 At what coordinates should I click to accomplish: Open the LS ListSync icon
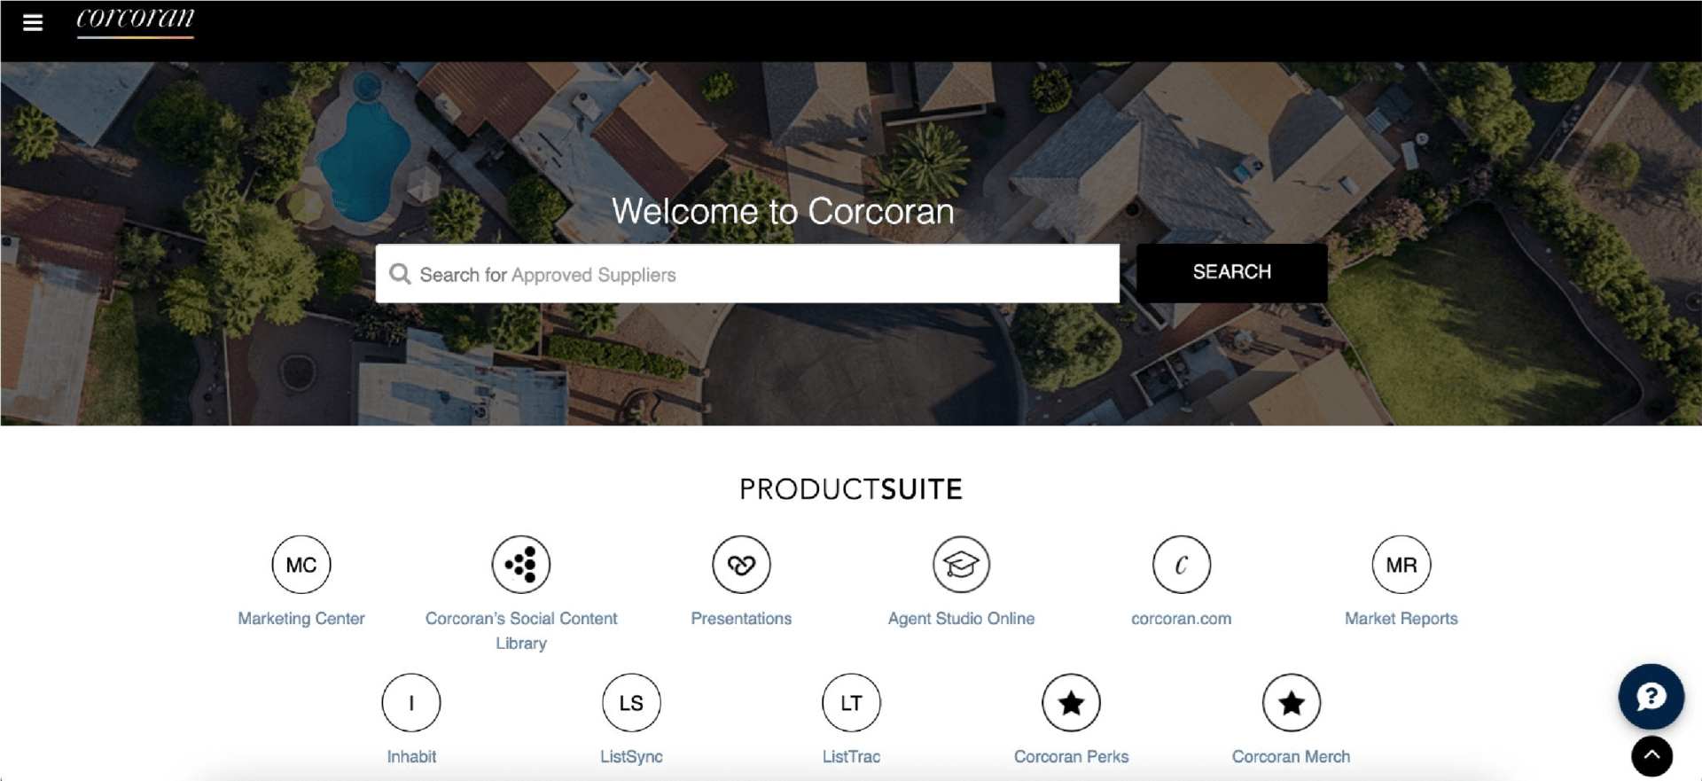tap(631, 703)
